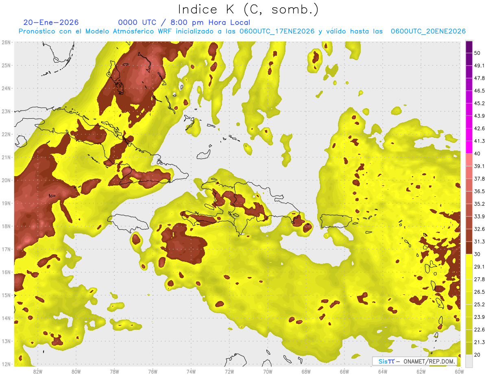Click the longitude label '62W'
The image size is (488, 377).
(x=421, y=371)
